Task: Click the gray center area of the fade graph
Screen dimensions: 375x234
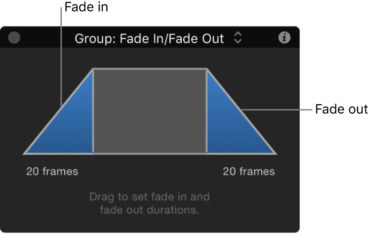Action: coord(149,112)
